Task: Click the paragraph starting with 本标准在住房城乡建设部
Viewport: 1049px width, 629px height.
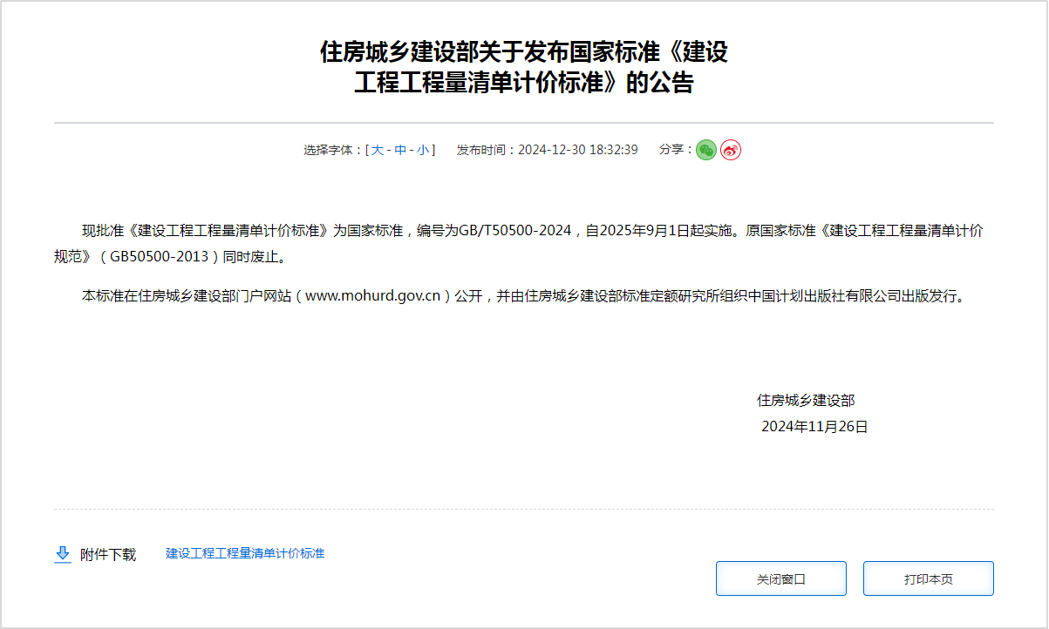Action: 523,295
